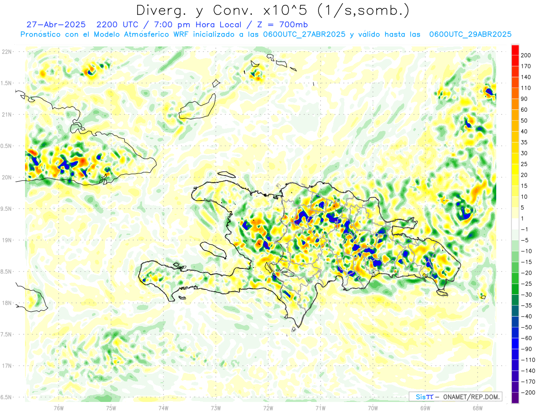This screenshot has width=536, height=414.
Task: Click the '0600UTC_29ABR2025' valid-until time
Action: click(470, 34)
